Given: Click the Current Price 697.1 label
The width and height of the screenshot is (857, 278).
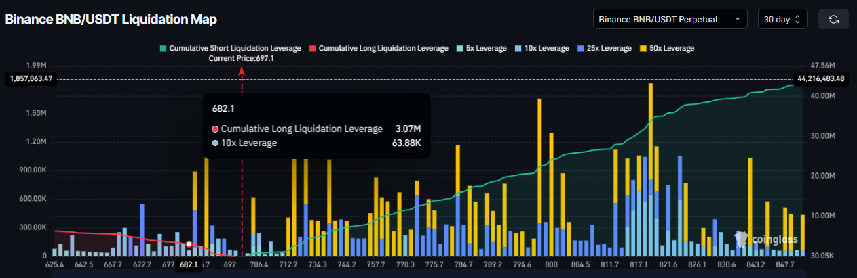Looking at the screenshot, I should click(x=246, y=59).
